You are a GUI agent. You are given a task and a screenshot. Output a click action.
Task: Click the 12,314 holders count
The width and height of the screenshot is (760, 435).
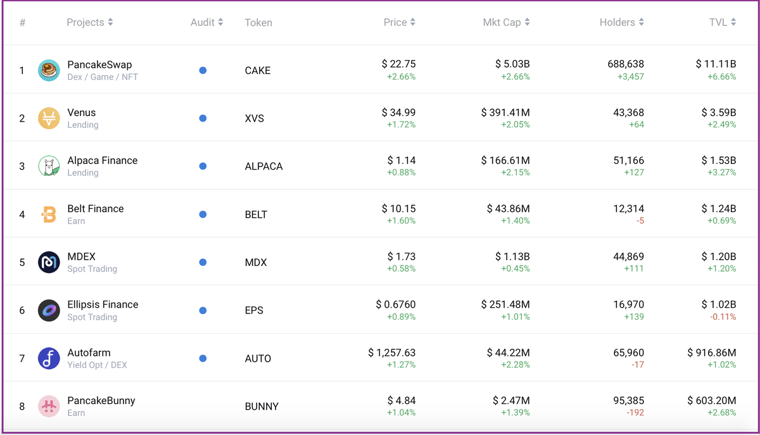pos(629,208)
